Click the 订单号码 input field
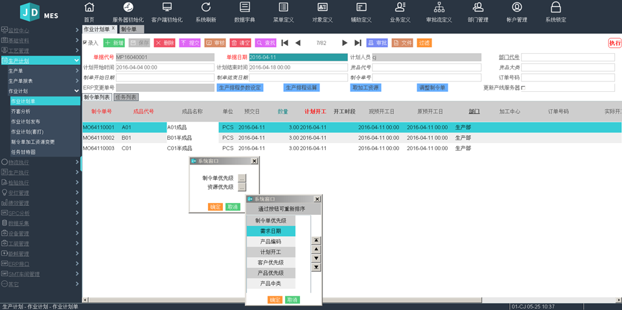The width and height of the screenshot is (622, 310). click(x=568, y=77)
